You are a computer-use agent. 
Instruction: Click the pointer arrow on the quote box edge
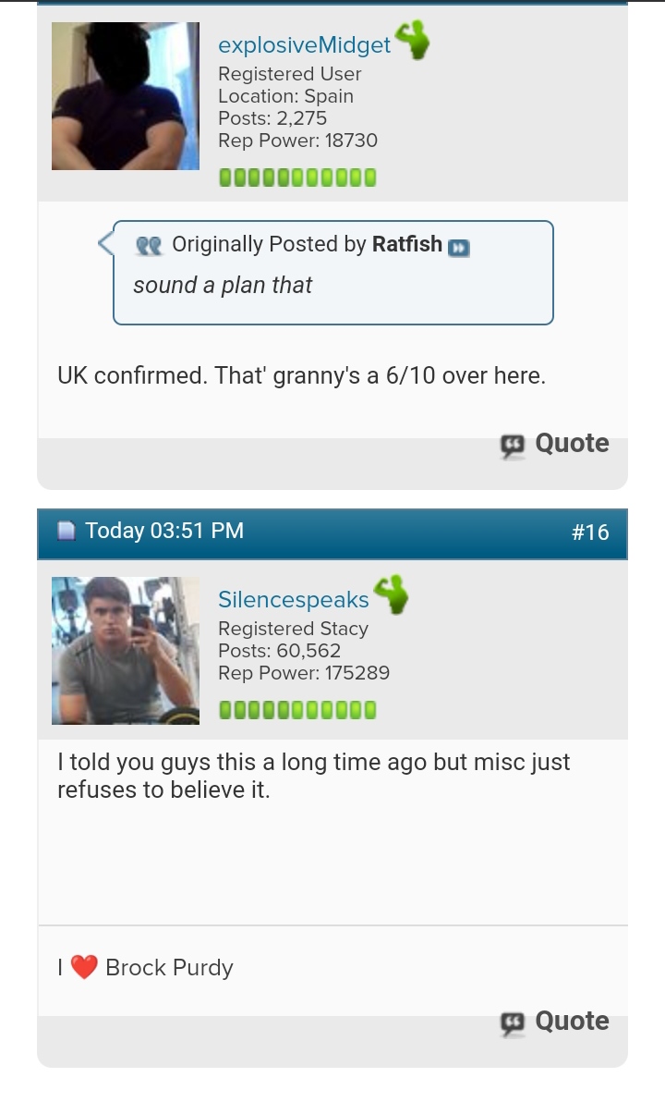(105, 243)
